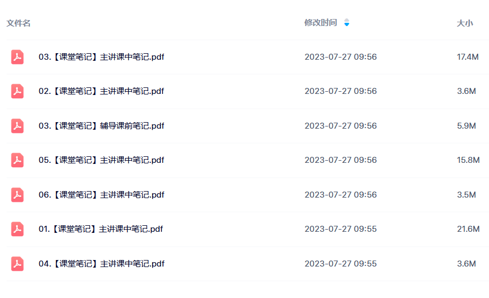
Task: Toggle sort arrow beside 修改时间
Action: (x=347, y=22)
